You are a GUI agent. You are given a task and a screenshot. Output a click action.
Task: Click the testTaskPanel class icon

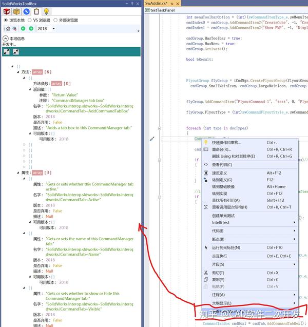(147, 10)
